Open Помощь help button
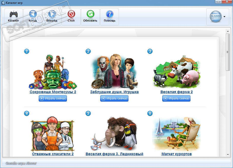 click(109, 17)
